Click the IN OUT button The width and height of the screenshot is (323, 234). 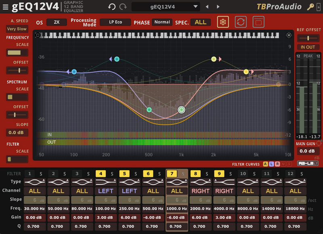click(x=308, y=47)
